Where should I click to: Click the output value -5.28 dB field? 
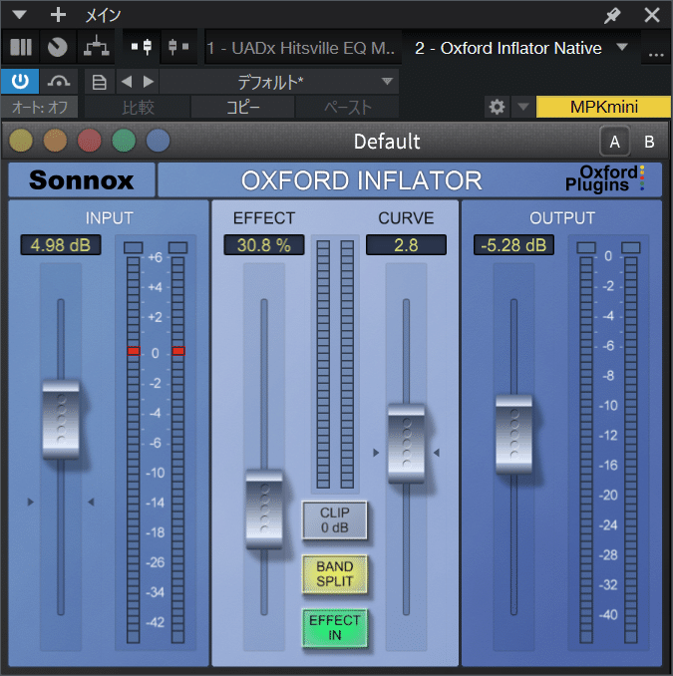tap(513, 245)
